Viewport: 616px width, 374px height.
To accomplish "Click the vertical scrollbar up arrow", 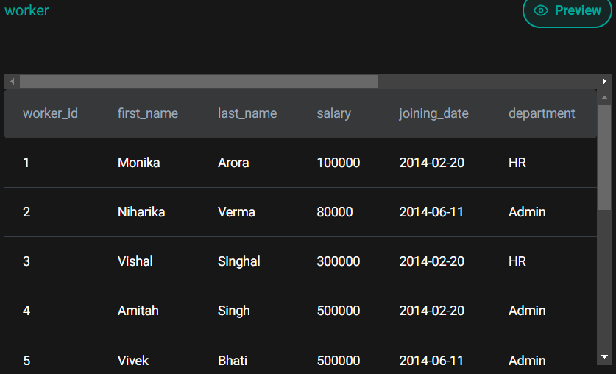I will point(604,97).
